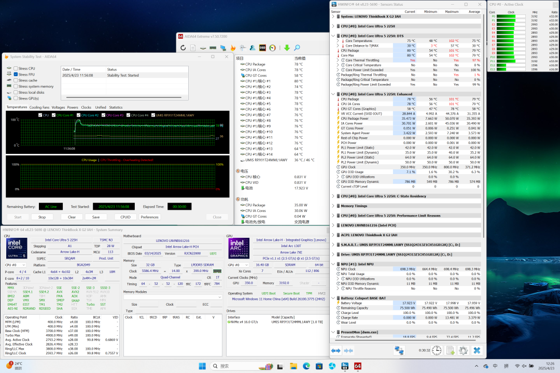Open the GPU #0 selector dropdown
Image resolution: width=560 pixels, height=373 pixels.
click(x=238, y=265)
